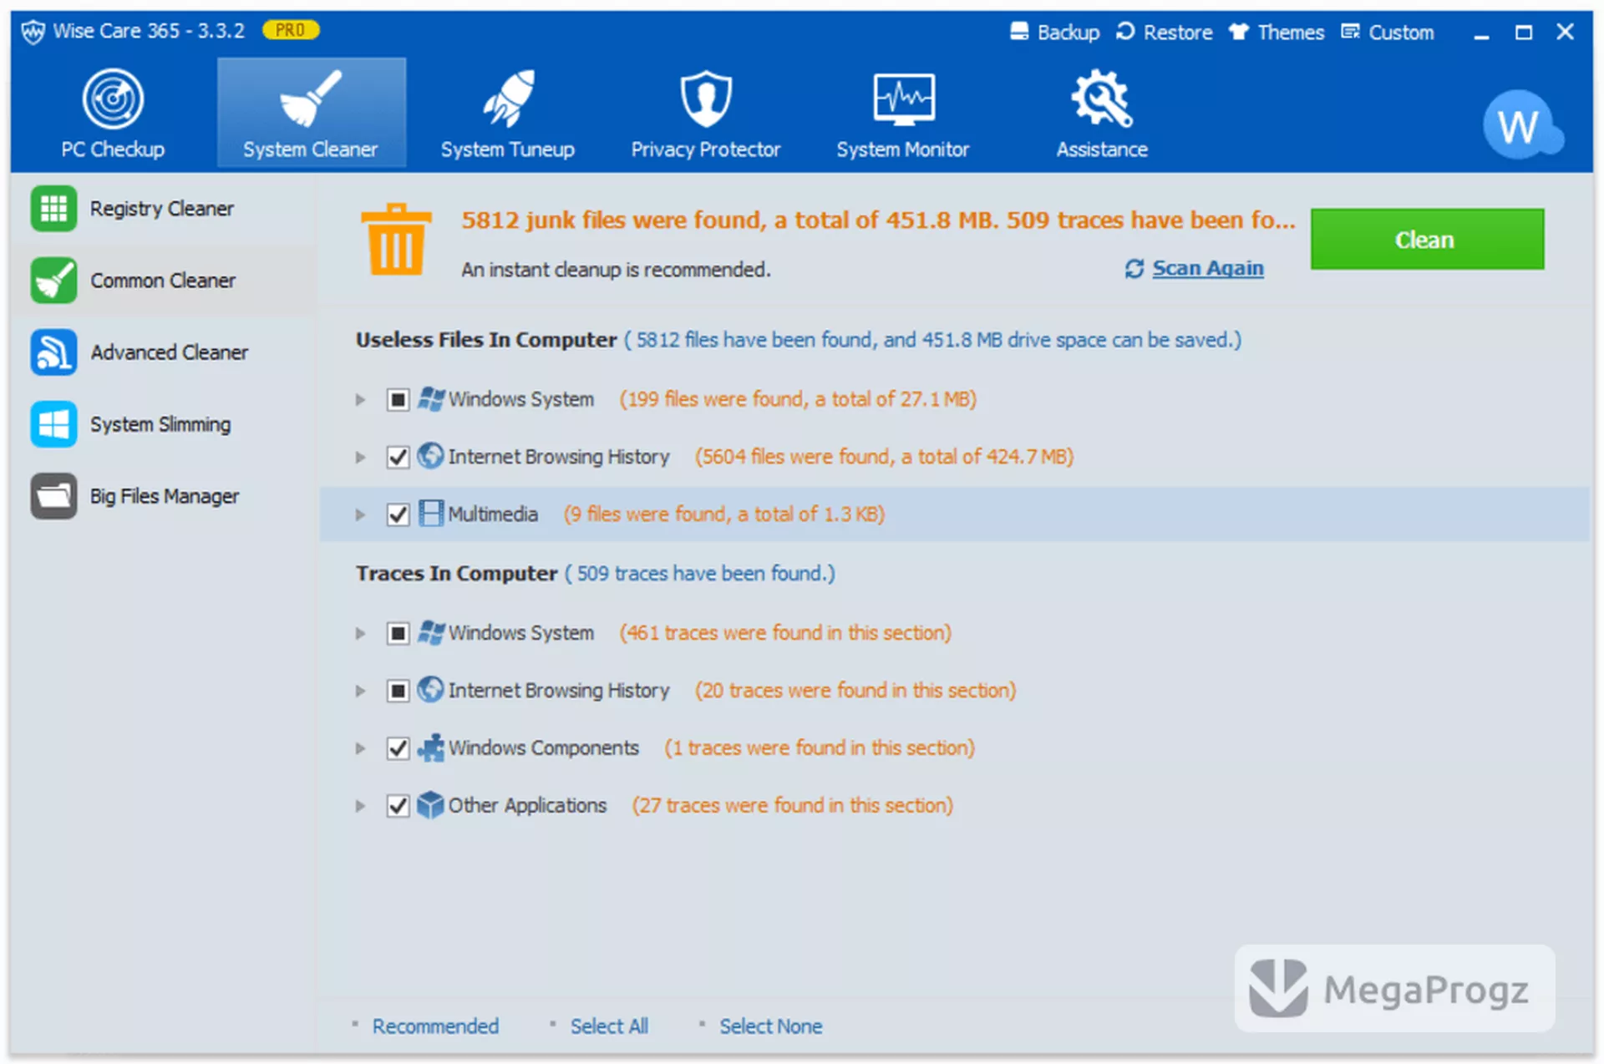The height and width of the screenshot is (1064, 1604).
Task: Select the System Cleaner broom icon
Action: [x=311, y=99]
